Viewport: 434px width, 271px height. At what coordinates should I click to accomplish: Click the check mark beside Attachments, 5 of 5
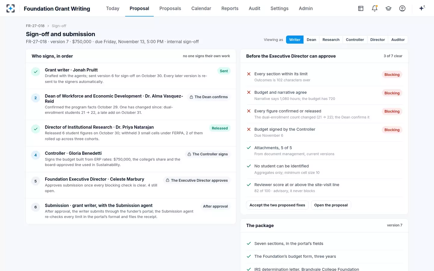coord(249,148)
